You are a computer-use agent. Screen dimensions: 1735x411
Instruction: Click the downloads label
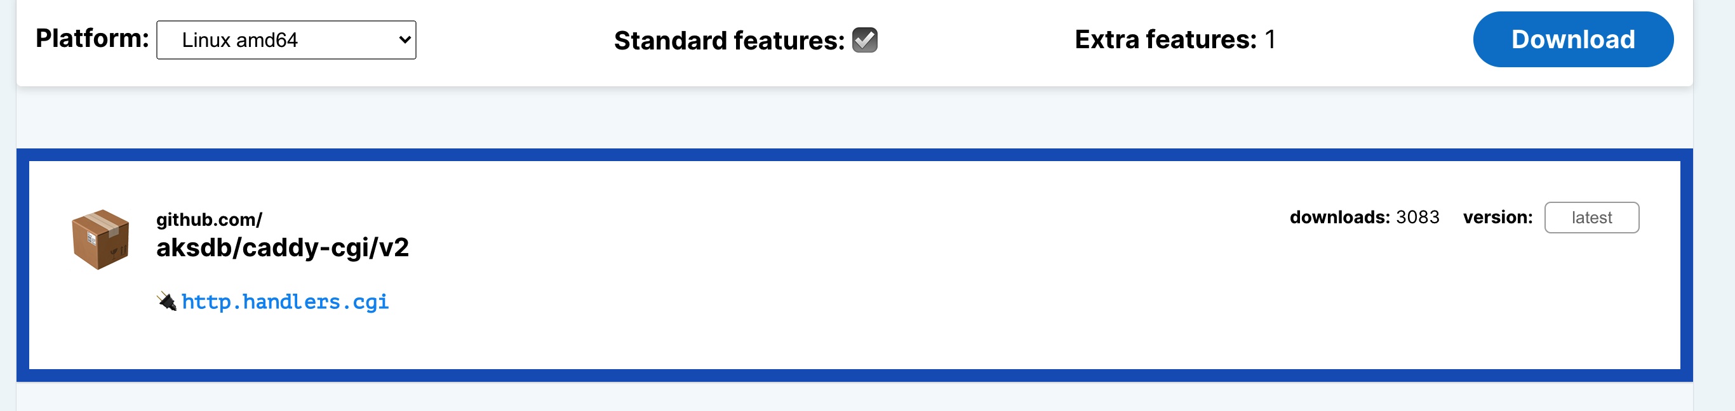1339,218
